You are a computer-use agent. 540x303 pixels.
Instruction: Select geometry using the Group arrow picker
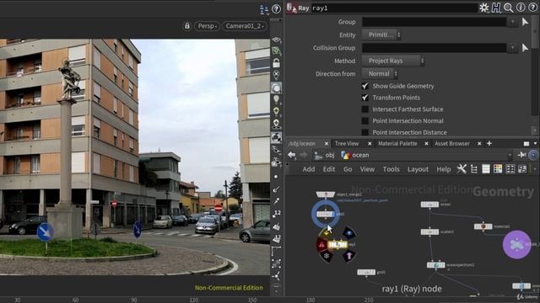coord(525,22)
